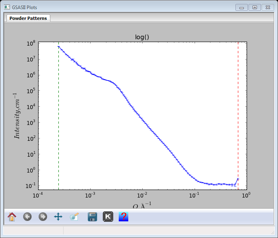
Task: Click the Intensity y-axis label
Action: [17, 116]
